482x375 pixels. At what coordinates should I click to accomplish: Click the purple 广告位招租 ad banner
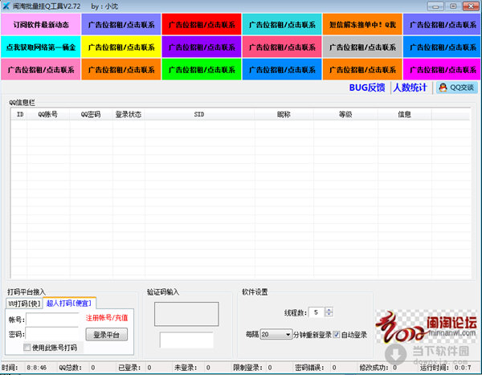click(202, 47)
